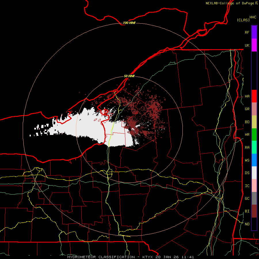
Task: Click the "11:41" timestamp text
Action: (188, 257)
